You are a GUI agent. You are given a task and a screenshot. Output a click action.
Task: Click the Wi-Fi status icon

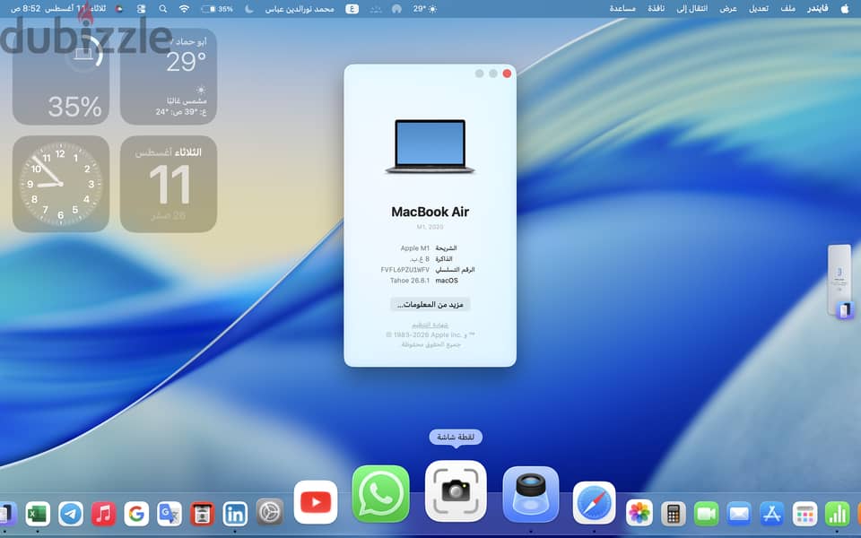click(x=185, y=9)
